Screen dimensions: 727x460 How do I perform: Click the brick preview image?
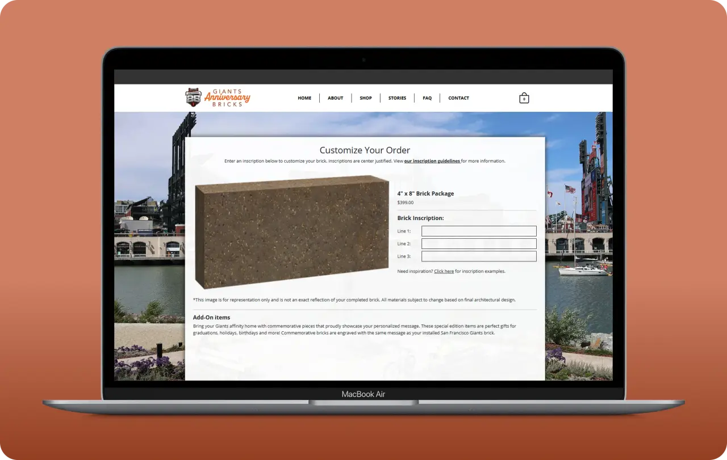292,232
